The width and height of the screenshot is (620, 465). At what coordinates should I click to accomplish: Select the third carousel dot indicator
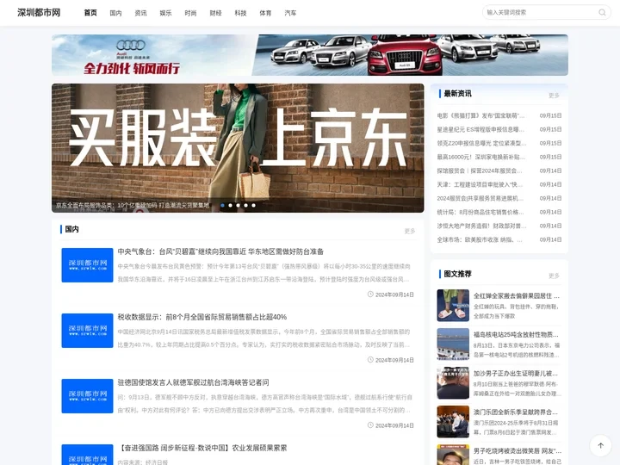click(x=238, y=205)
